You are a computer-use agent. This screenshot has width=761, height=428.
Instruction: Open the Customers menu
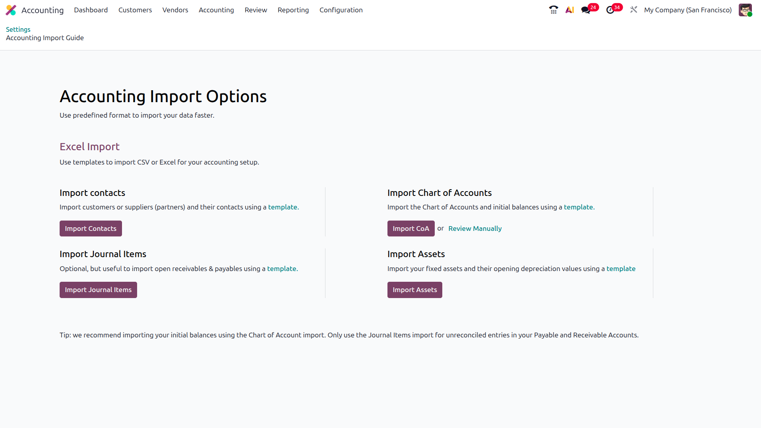coord(135,10)
